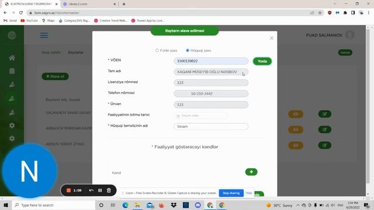View details for SALMANOV ANAR row

click(296, 114)
